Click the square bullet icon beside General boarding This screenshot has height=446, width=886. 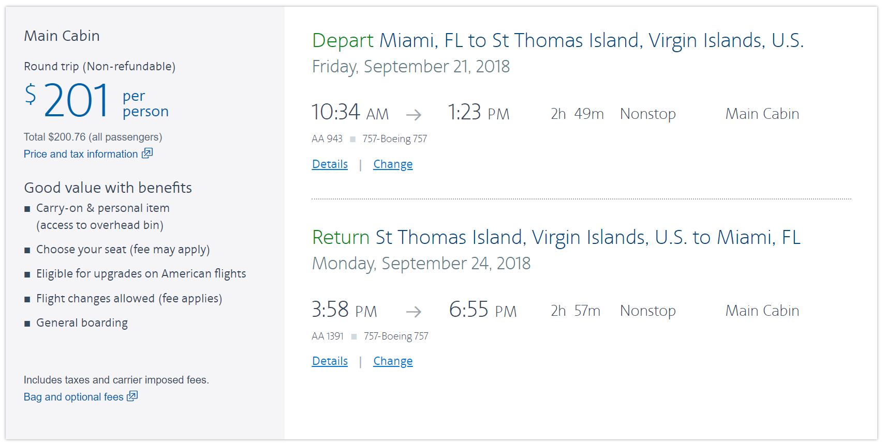point(27,324)
